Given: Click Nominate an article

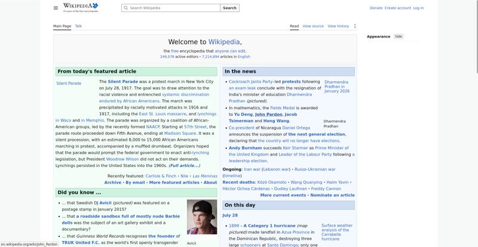Looking at the screenshot, I should [x=332, y=195].
